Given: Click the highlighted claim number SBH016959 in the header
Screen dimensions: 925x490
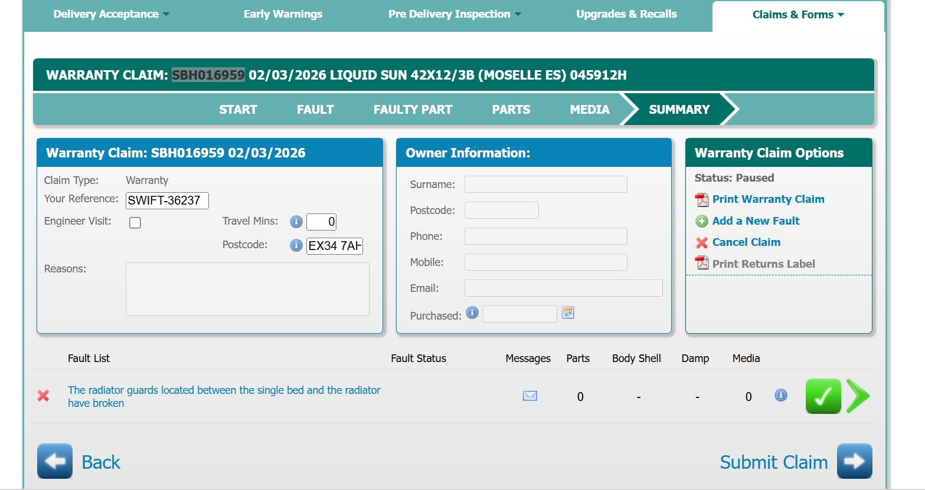Looking at the screenshot, I should [x=208, y=75].
